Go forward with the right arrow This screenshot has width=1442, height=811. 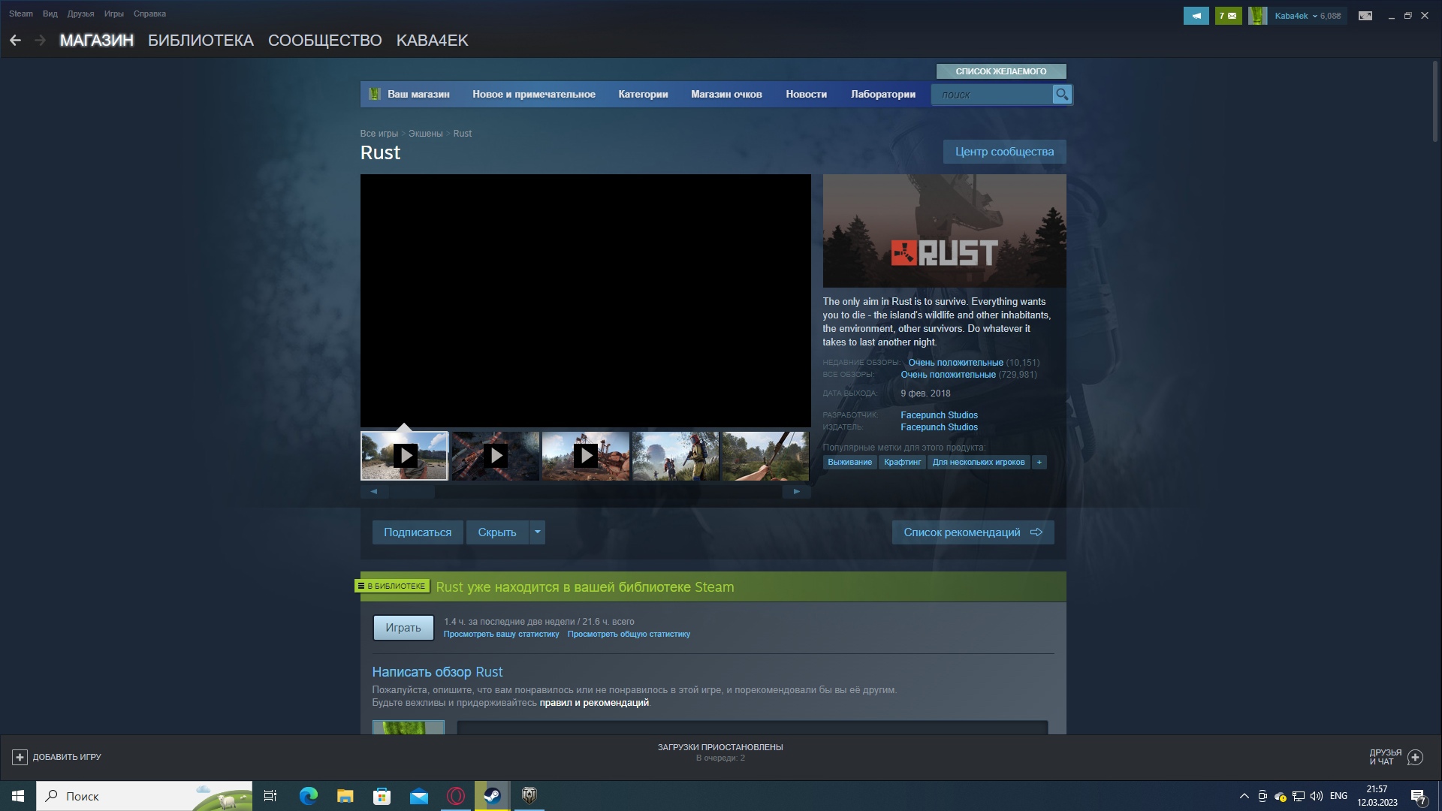click(x=41, y=41)
